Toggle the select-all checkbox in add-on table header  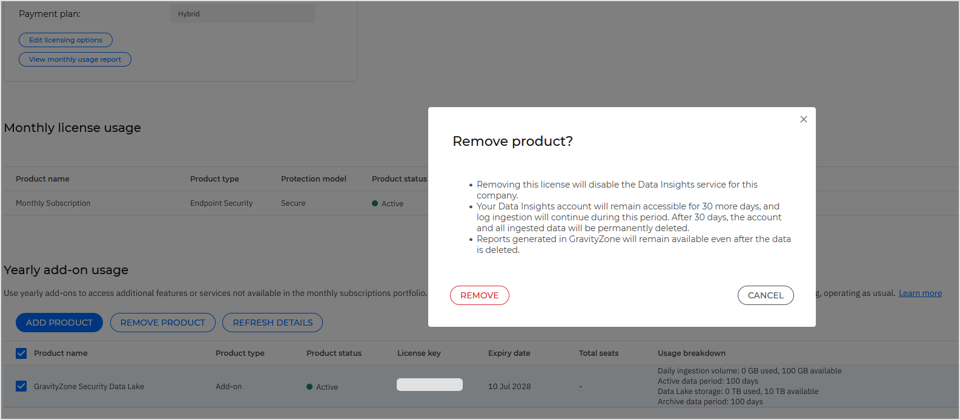[x=21, y=353]
